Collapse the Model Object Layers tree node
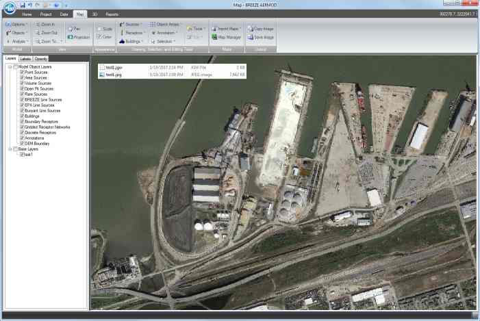The width and height of the screenshot is (480, 321). pos(10,66)
